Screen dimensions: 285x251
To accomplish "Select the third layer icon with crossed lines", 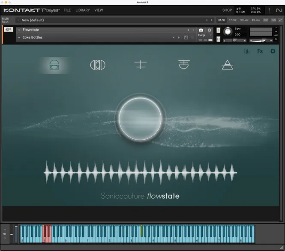I will click(x=141, y=65).
